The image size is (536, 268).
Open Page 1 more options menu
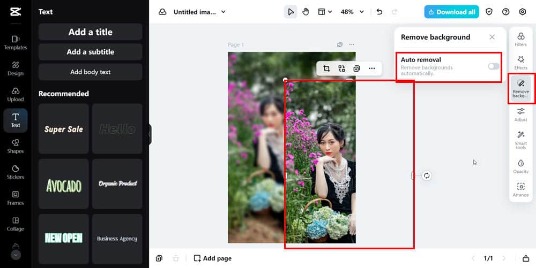pos(352,45)
